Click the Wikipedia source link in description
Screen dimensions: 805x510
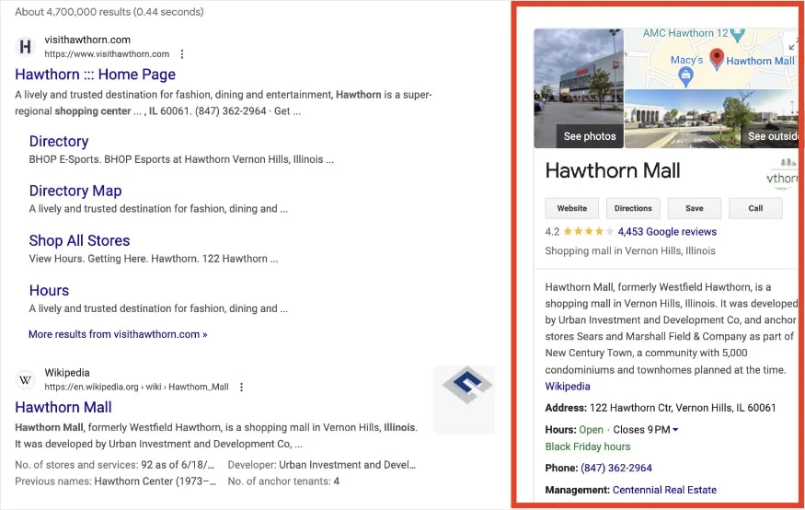(x=568, y=387)
